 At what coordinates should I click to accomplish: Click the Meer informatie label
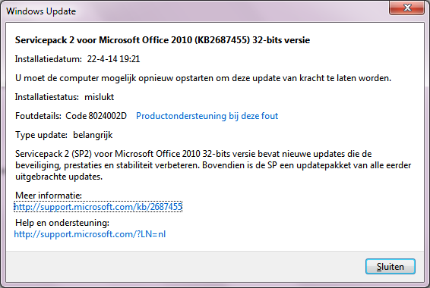pyautogui.click(x=49, y=196)
